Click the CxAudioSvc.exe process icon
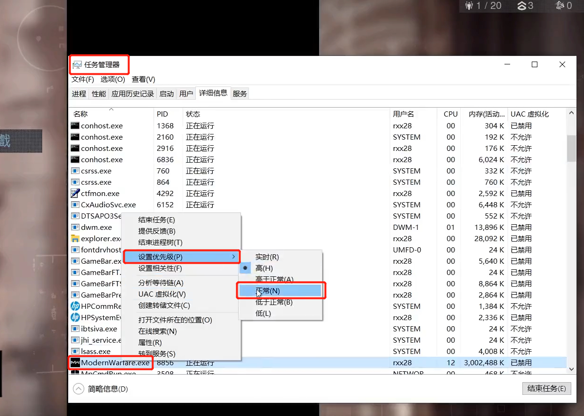This screenshot has height=416, width=584. coord(75,204)
